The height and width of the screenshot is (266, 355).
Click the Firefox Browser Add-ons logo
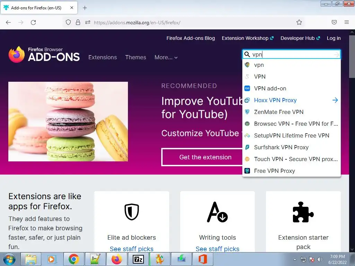pos(44,54)
